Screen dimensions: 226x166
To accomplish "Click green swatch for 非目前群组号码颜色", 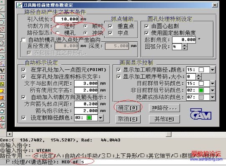I will coord(201,90).
